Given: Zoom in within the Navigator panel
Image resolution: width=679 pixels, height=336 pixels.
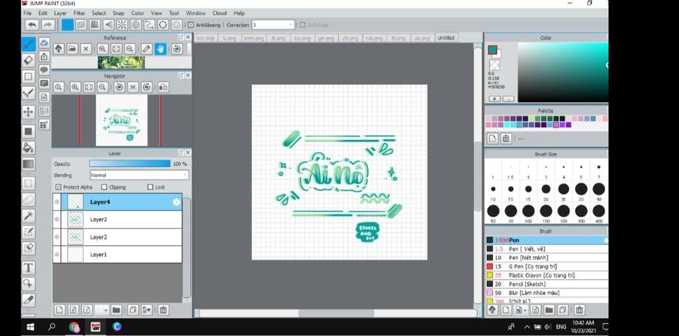Looking at the screenshot, I should pyautogui.click(x=76, y=87).
